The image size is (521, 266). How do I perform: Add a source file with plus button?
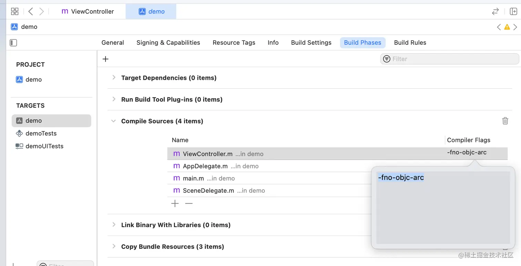(x=175, y=204)
